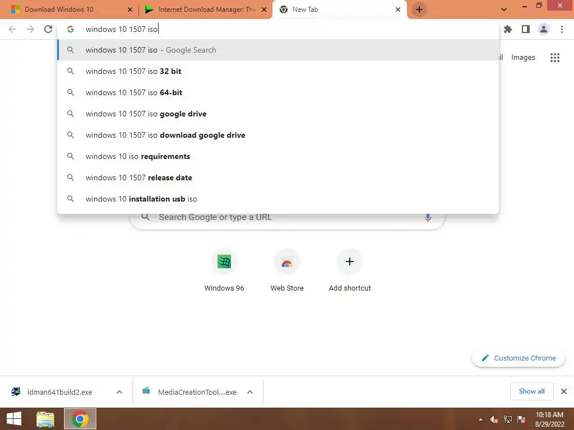574x430 pixels.
Task: Click Add shortcut plus tile
Action: click(350, 270)
